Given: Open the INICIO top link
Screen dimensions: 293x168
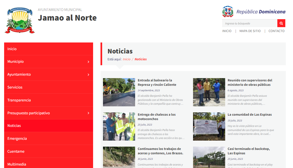Looking at the screenshot, I should (x=227, y=31).
